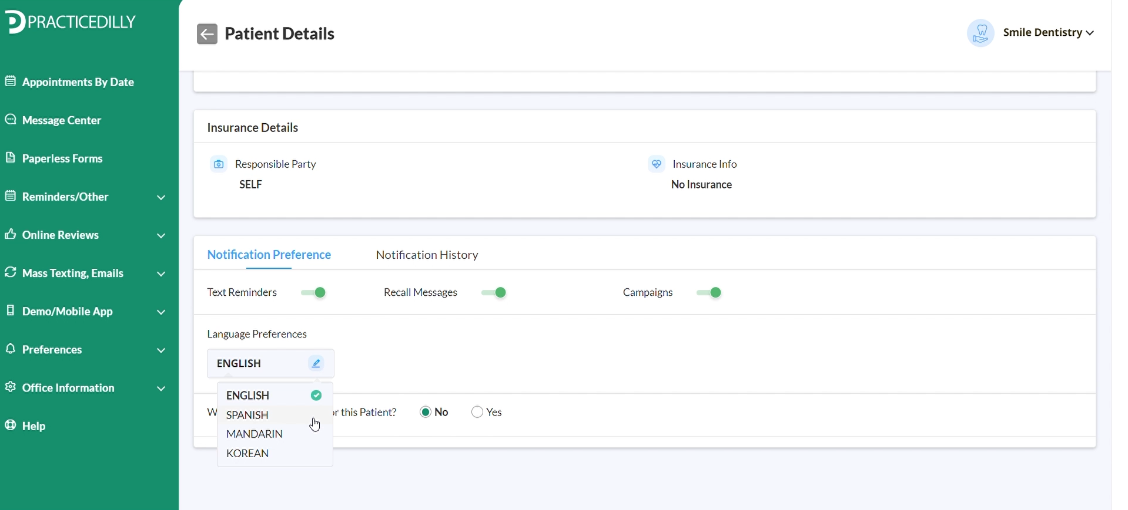This screenshot has height=510, width=1128.
Task: Expand the Online Reviews section chevron
Action: coord(161,236)
